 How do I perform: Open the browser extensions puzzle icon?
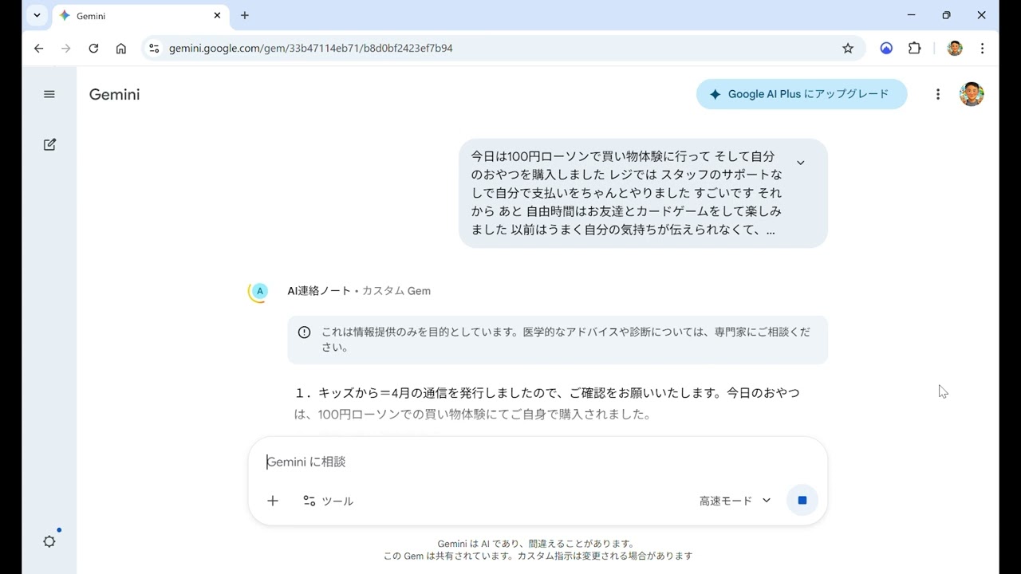(915, 48)
